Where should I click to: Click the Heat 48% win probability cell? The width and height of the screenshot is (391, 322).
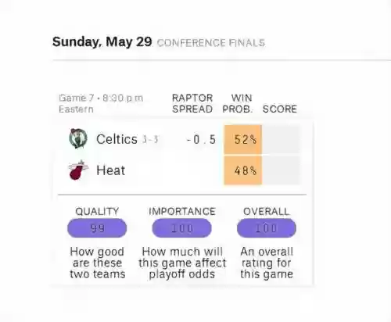point(243,170)
